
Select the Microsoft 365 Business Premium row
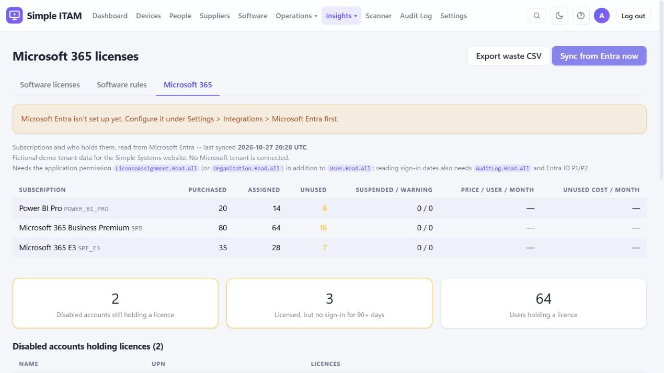329,228
